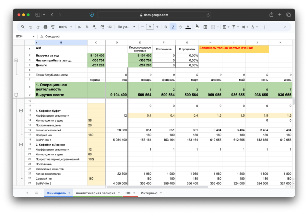Viewport: 308px width, 214px height.
Task: Click the search magnifier in toolbar
Action: point(23,27)
